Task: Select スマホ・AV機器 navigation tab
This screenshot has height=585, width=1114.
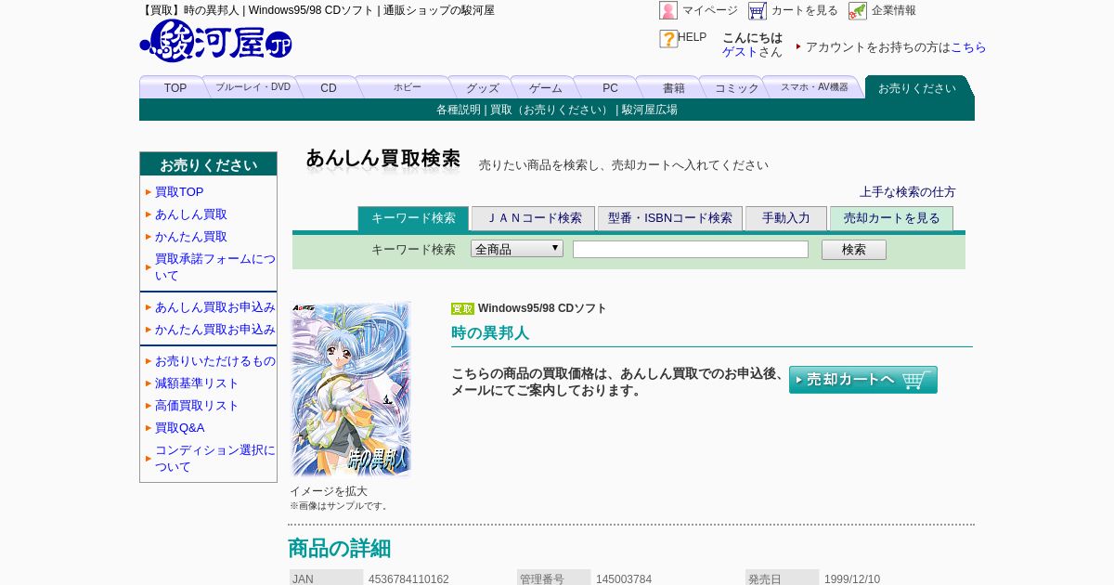Action: (814, 87)
